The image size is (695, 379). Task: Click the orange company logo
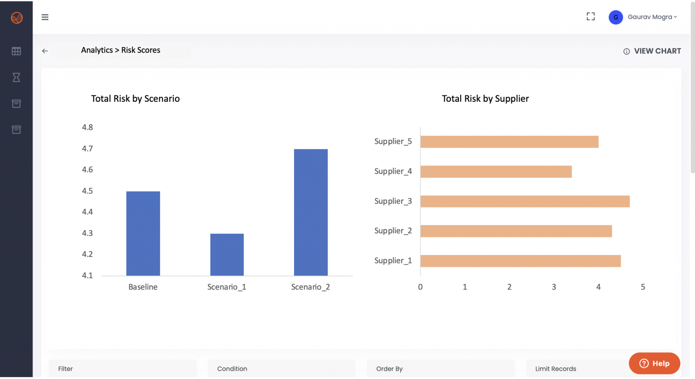point(16,17)
